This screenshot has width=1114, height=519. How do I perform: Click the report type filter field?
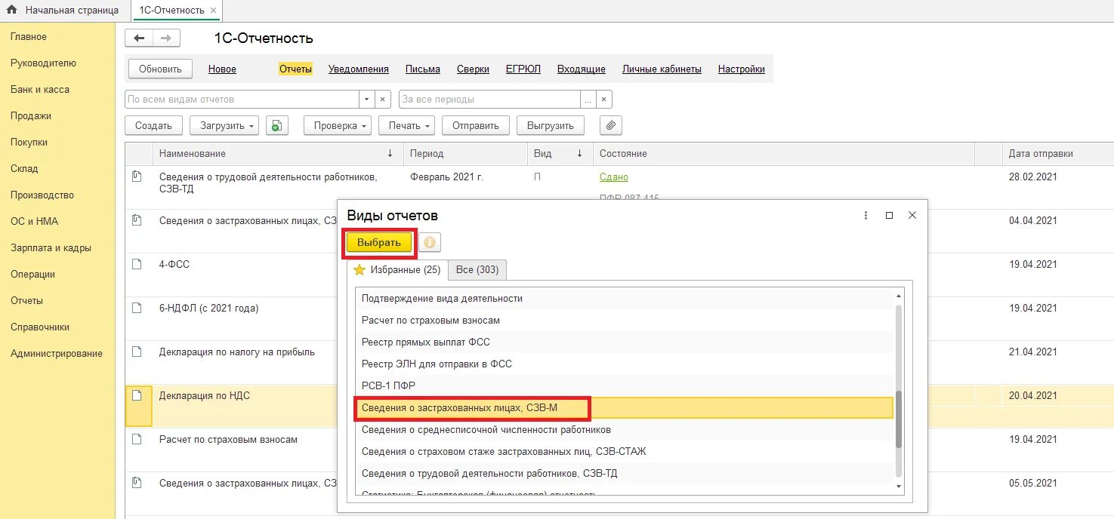point(242,99)
